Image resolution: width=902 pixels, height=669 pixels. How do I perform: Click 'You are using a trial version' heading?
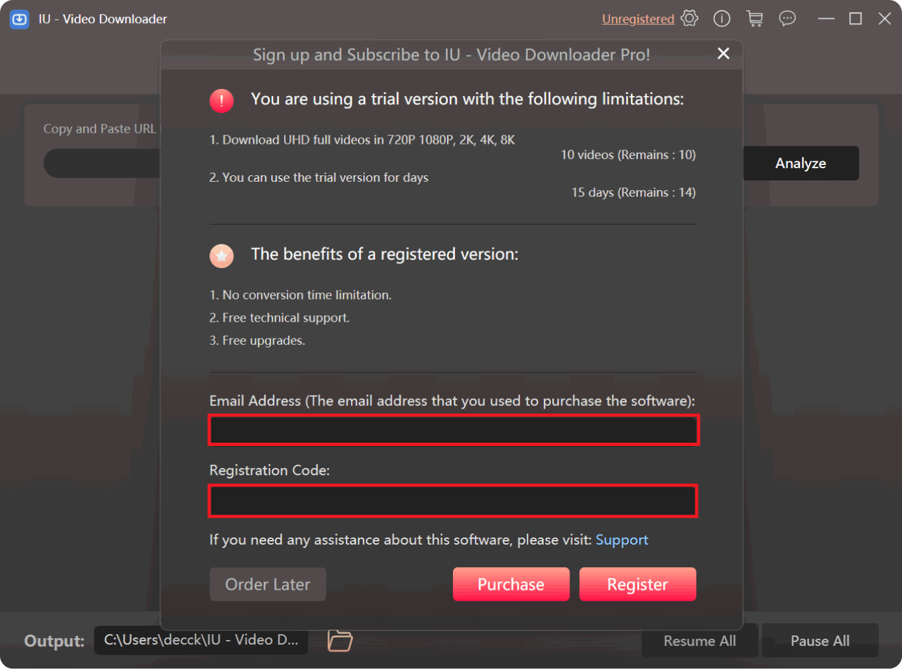[467, 99]
